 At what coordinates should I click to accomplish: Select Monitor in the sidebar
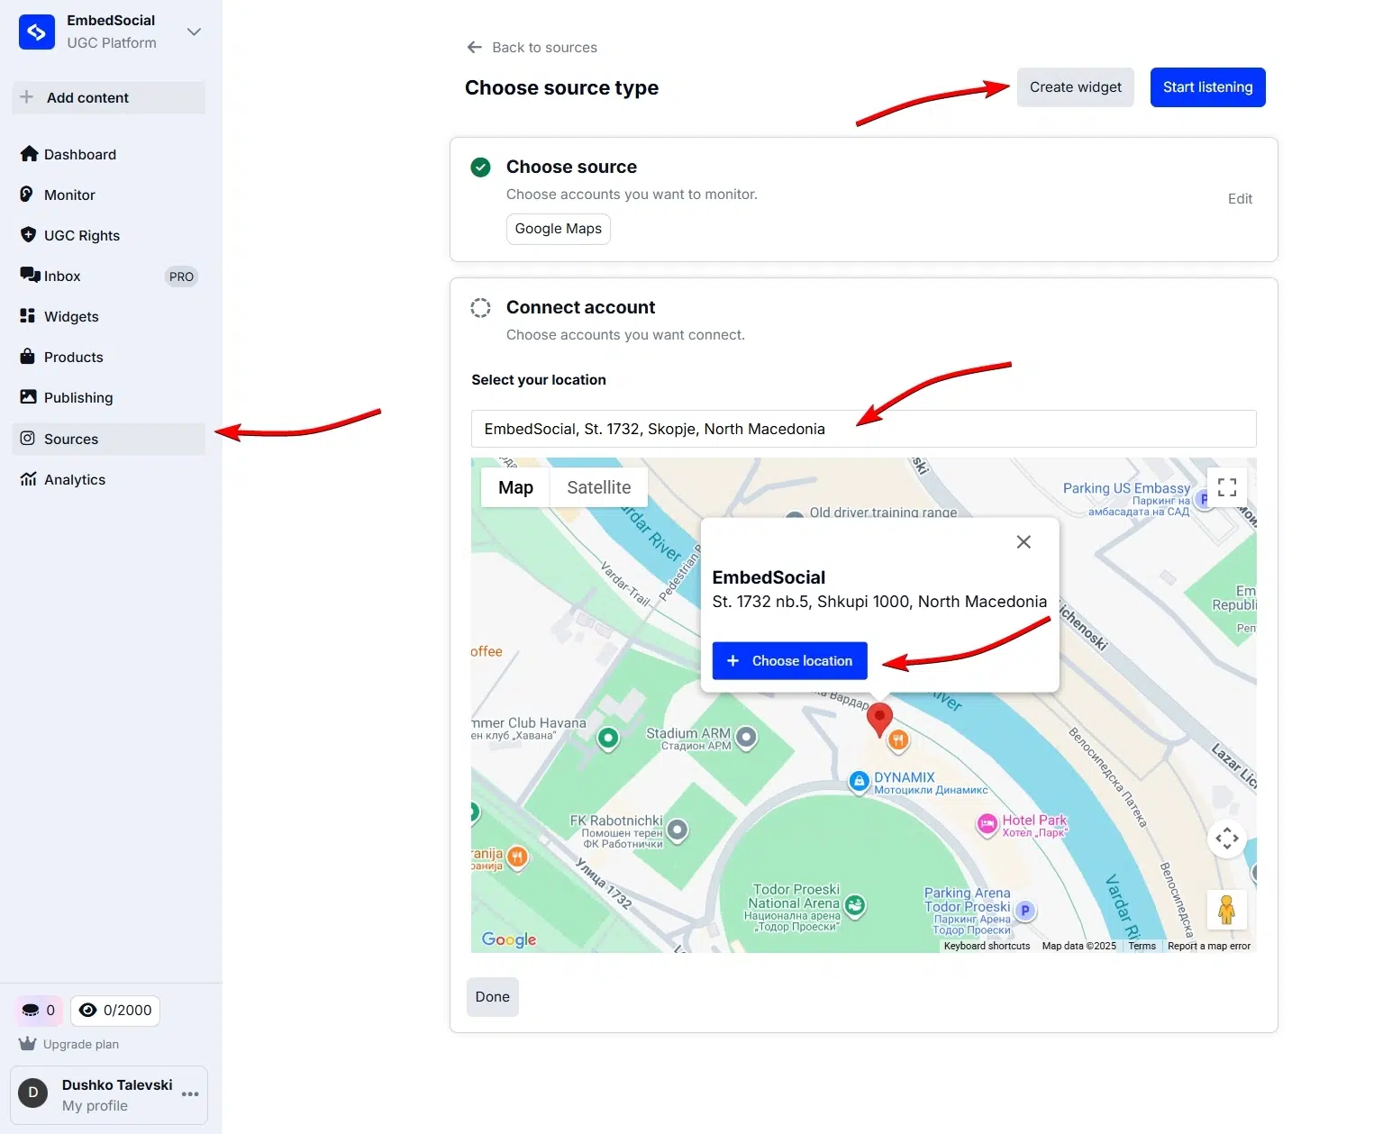(x=68, y=195)
